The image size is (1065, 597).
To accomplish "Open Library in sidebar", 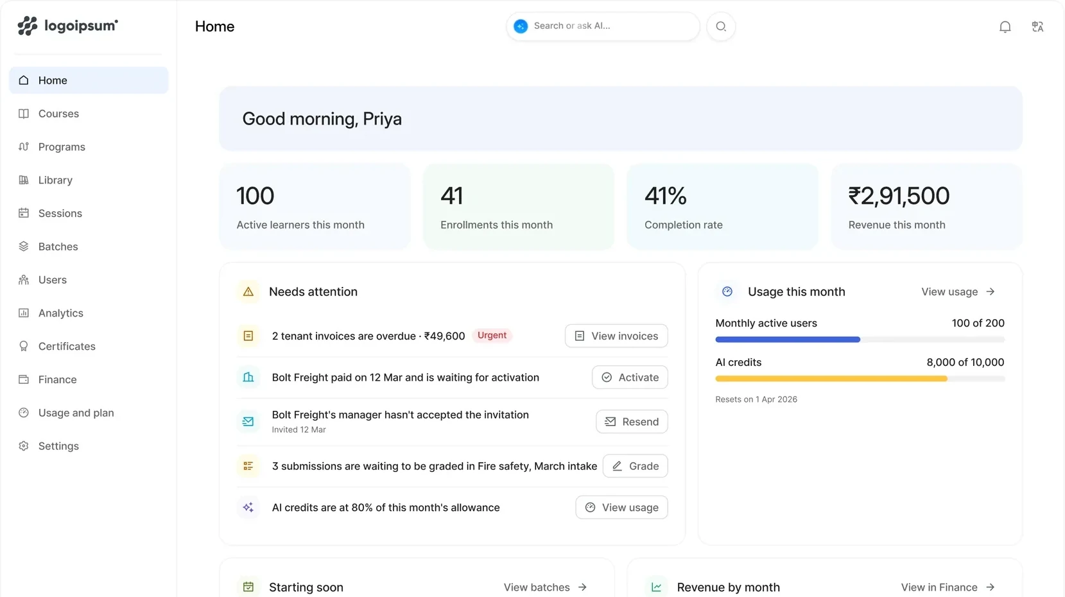I will point(89,180).
